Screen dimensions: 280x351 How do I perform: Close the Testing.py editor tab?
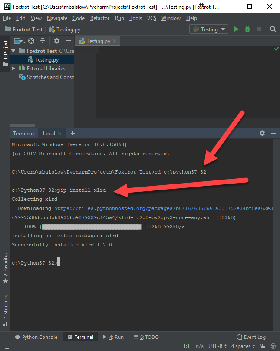point(115,41)
